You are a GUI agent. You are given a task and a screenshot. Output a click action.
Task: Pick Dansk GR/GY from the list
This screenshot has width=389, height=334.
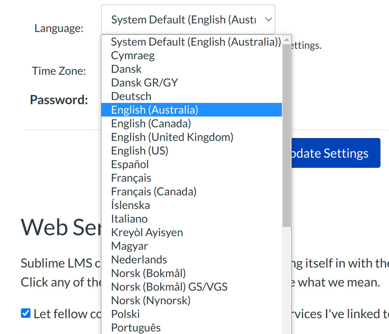tap(144, 83)
